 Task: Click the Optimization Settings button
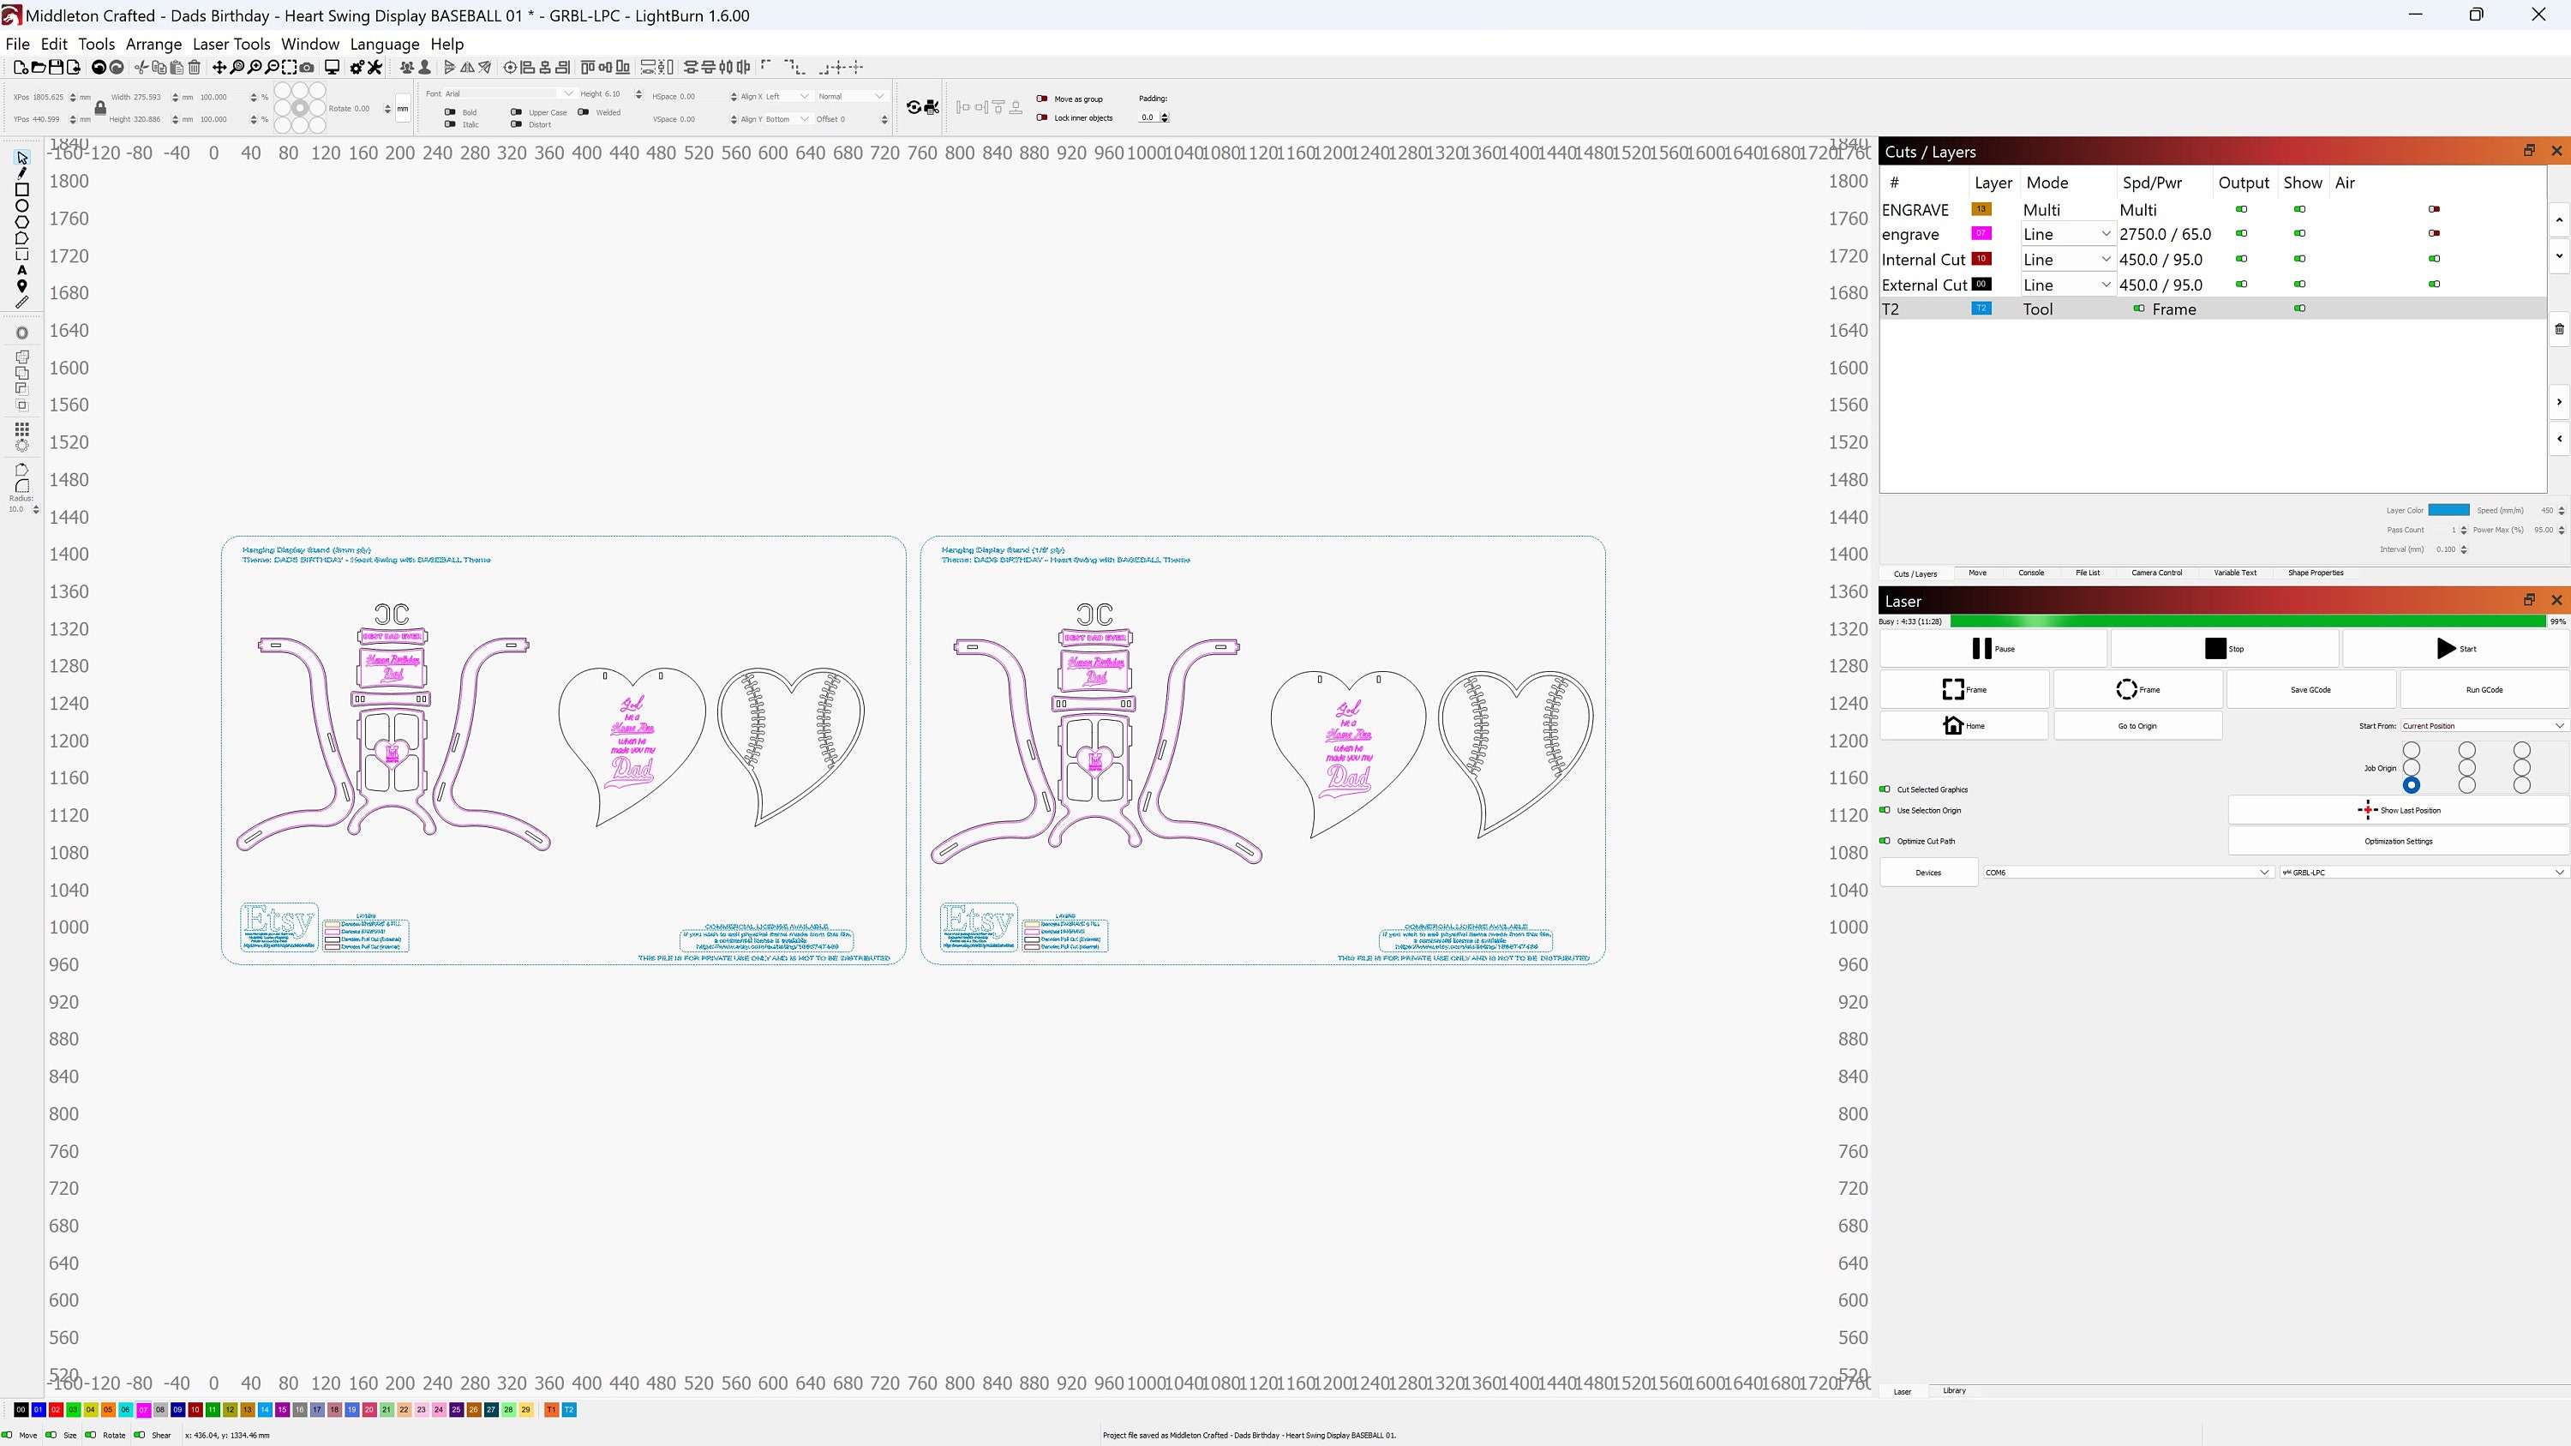coord(2399,841)
